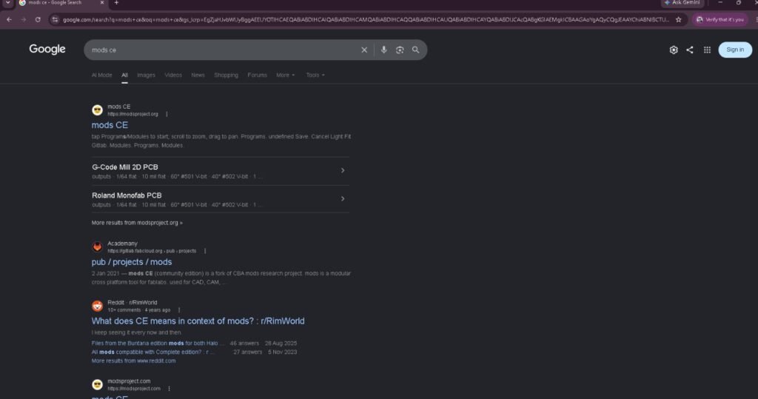Click the Google logo
Screen dimensions: 758x399
pos(47,50)
